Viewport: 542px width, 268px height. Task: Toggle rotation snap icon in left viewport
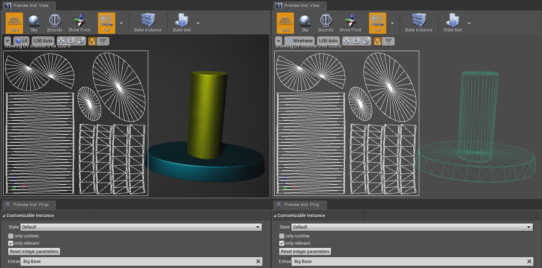click(92, 41)
